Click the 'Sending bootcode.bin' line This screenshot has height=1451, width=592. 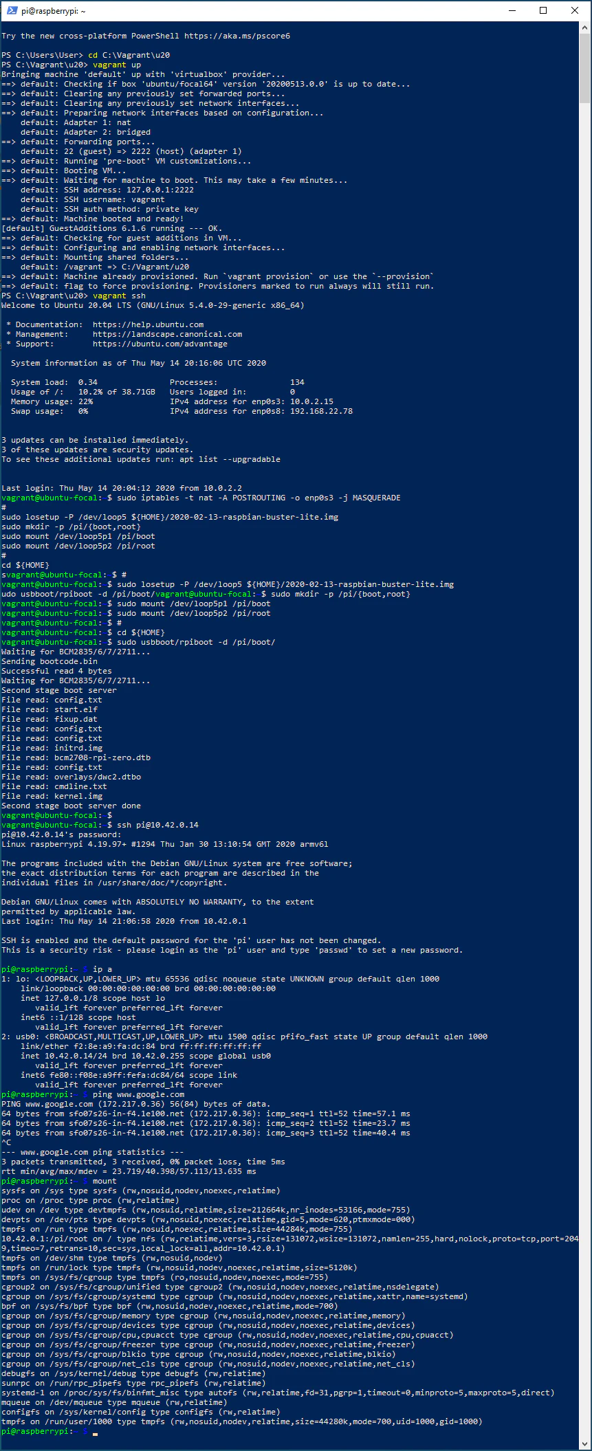[x=50, y=661]
